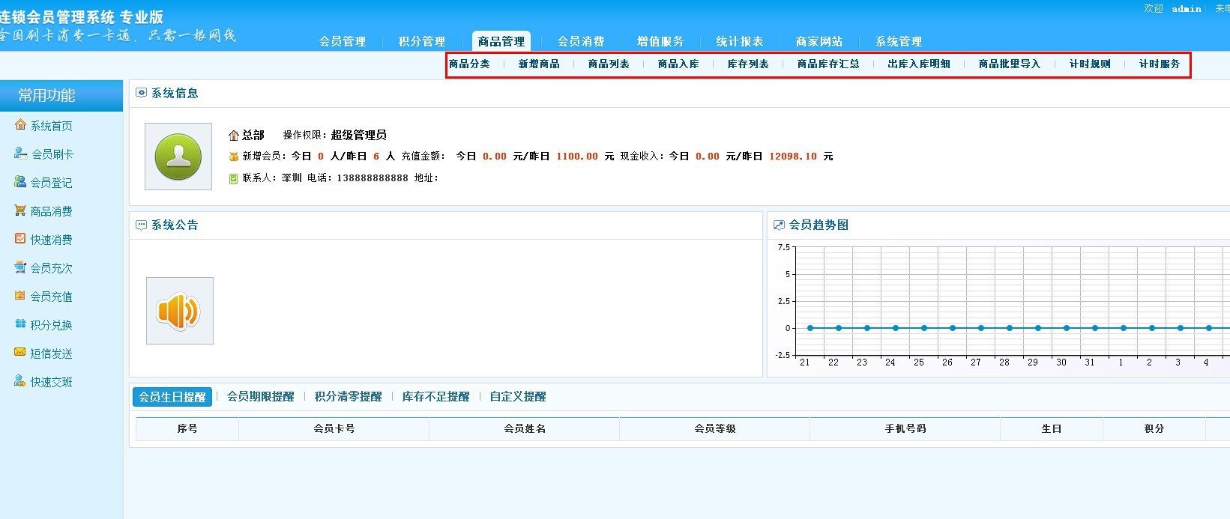This screenshot has height=519, width=1230.
Task: Click the 系统公告 panel header icon
Action: coord(141,225)
